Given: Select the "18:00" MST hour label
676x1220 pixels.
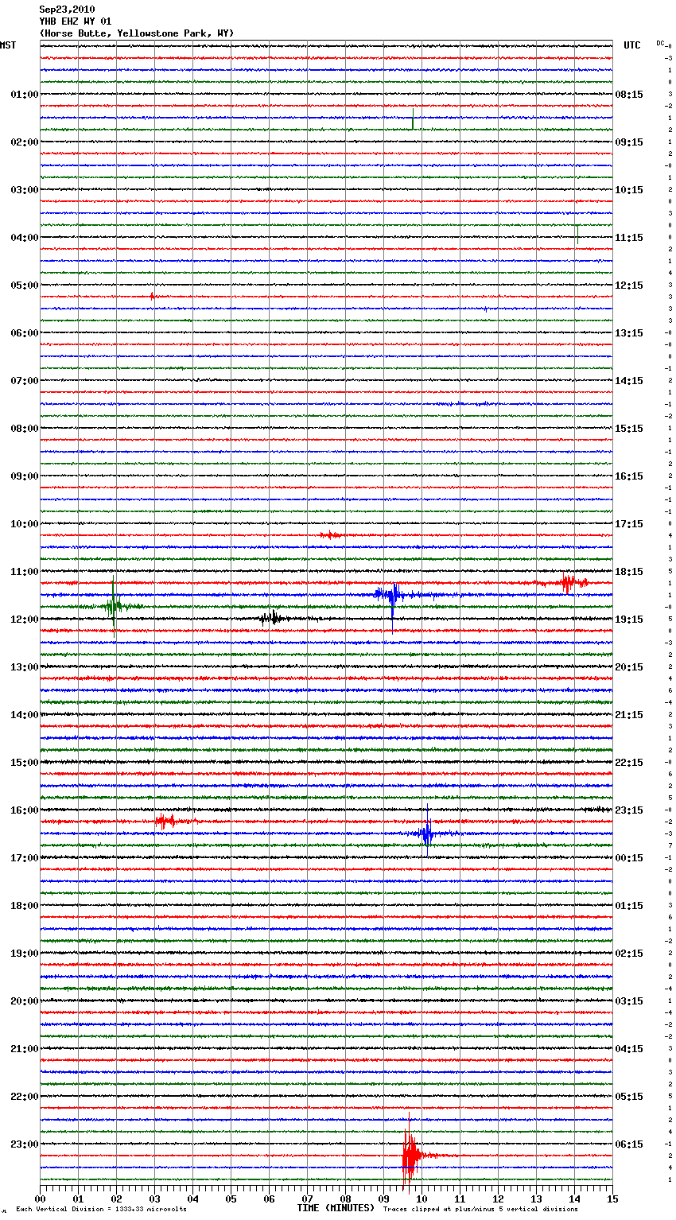Looking at the screenshot, I should (25, 906).
